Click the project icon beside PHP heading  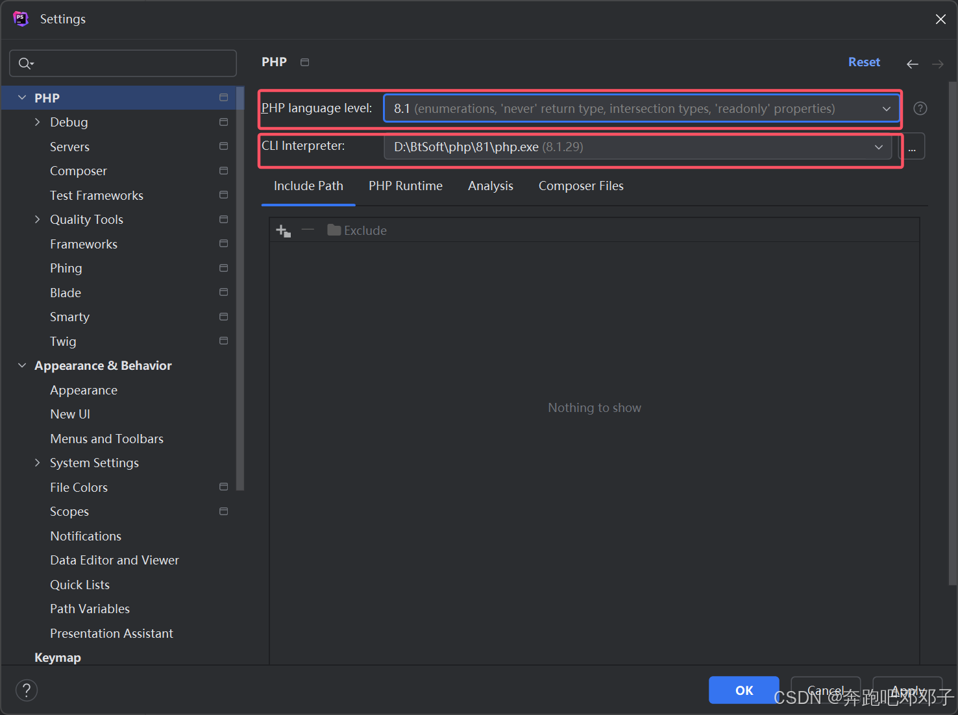[x=305, y=62]
